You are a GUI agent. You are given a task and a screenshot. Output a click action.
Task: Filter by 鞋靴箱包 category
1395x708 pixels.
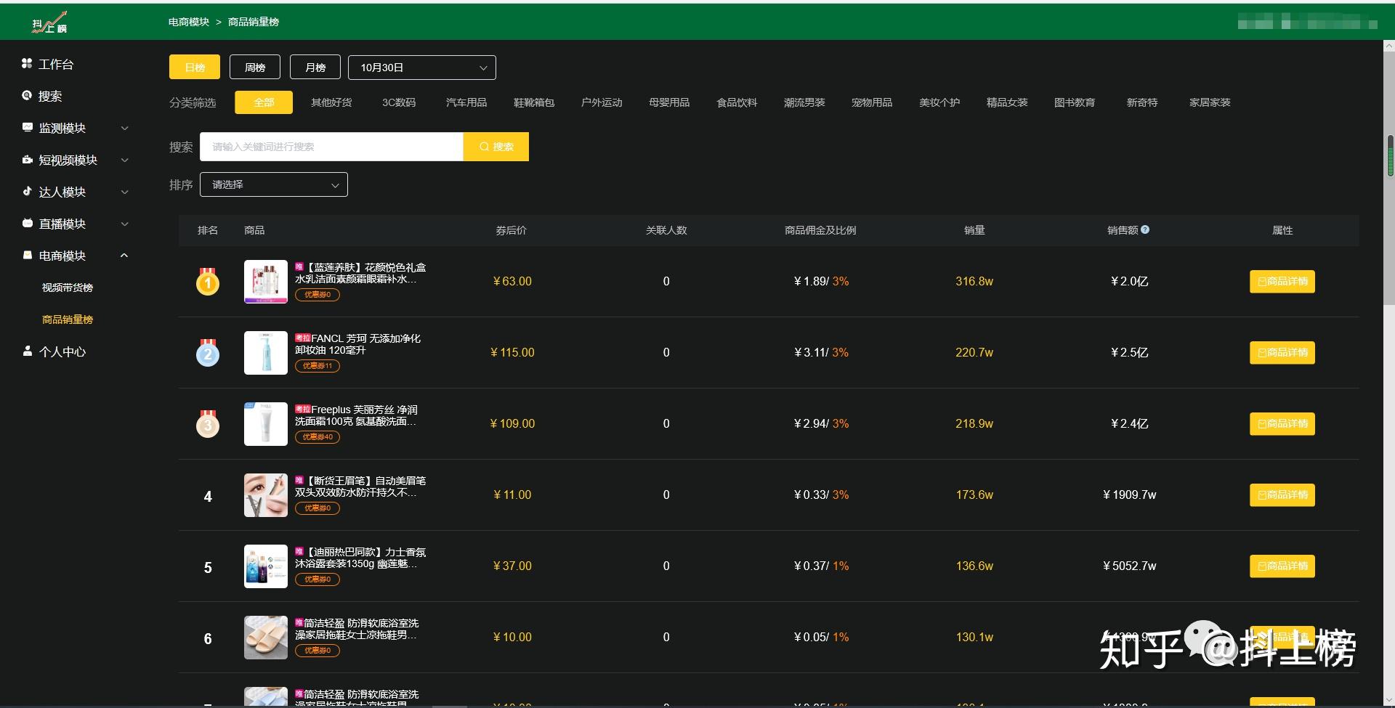534,102
